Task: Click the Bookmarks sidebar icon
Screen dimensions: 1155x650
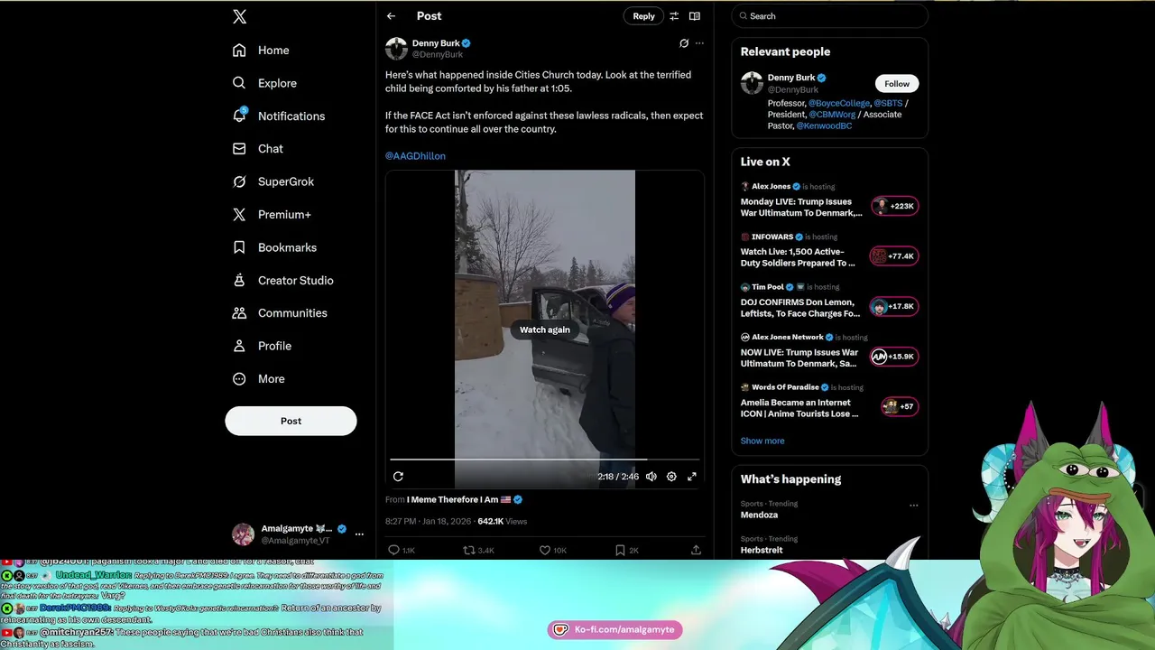Action: [x=239, y=247]
